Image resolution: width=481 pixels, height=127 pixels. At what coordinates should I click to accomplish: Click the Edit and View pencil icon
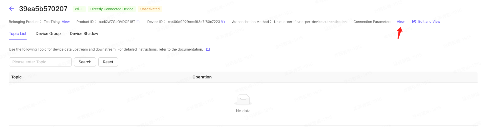pos(414,22)
